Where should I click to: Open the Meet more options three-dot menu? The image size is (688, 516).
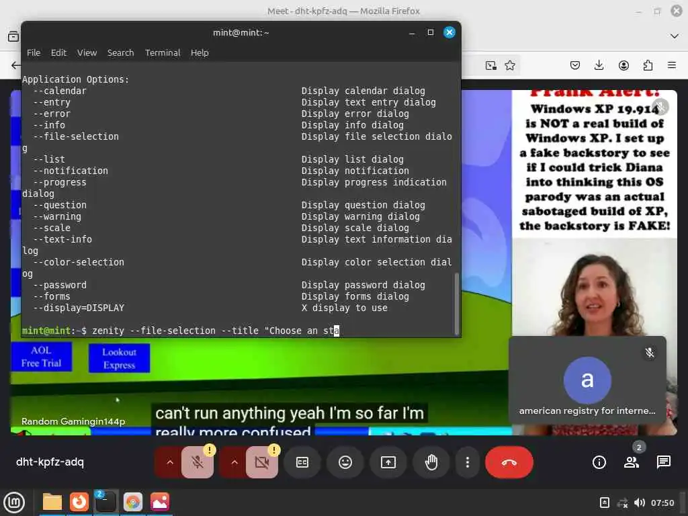468,462
